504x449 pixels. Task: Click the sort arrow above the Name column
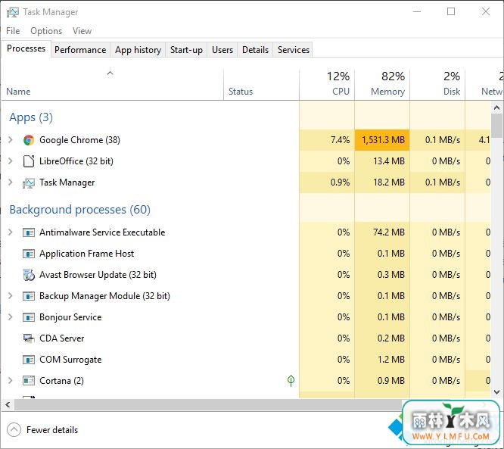pos(110,73)
